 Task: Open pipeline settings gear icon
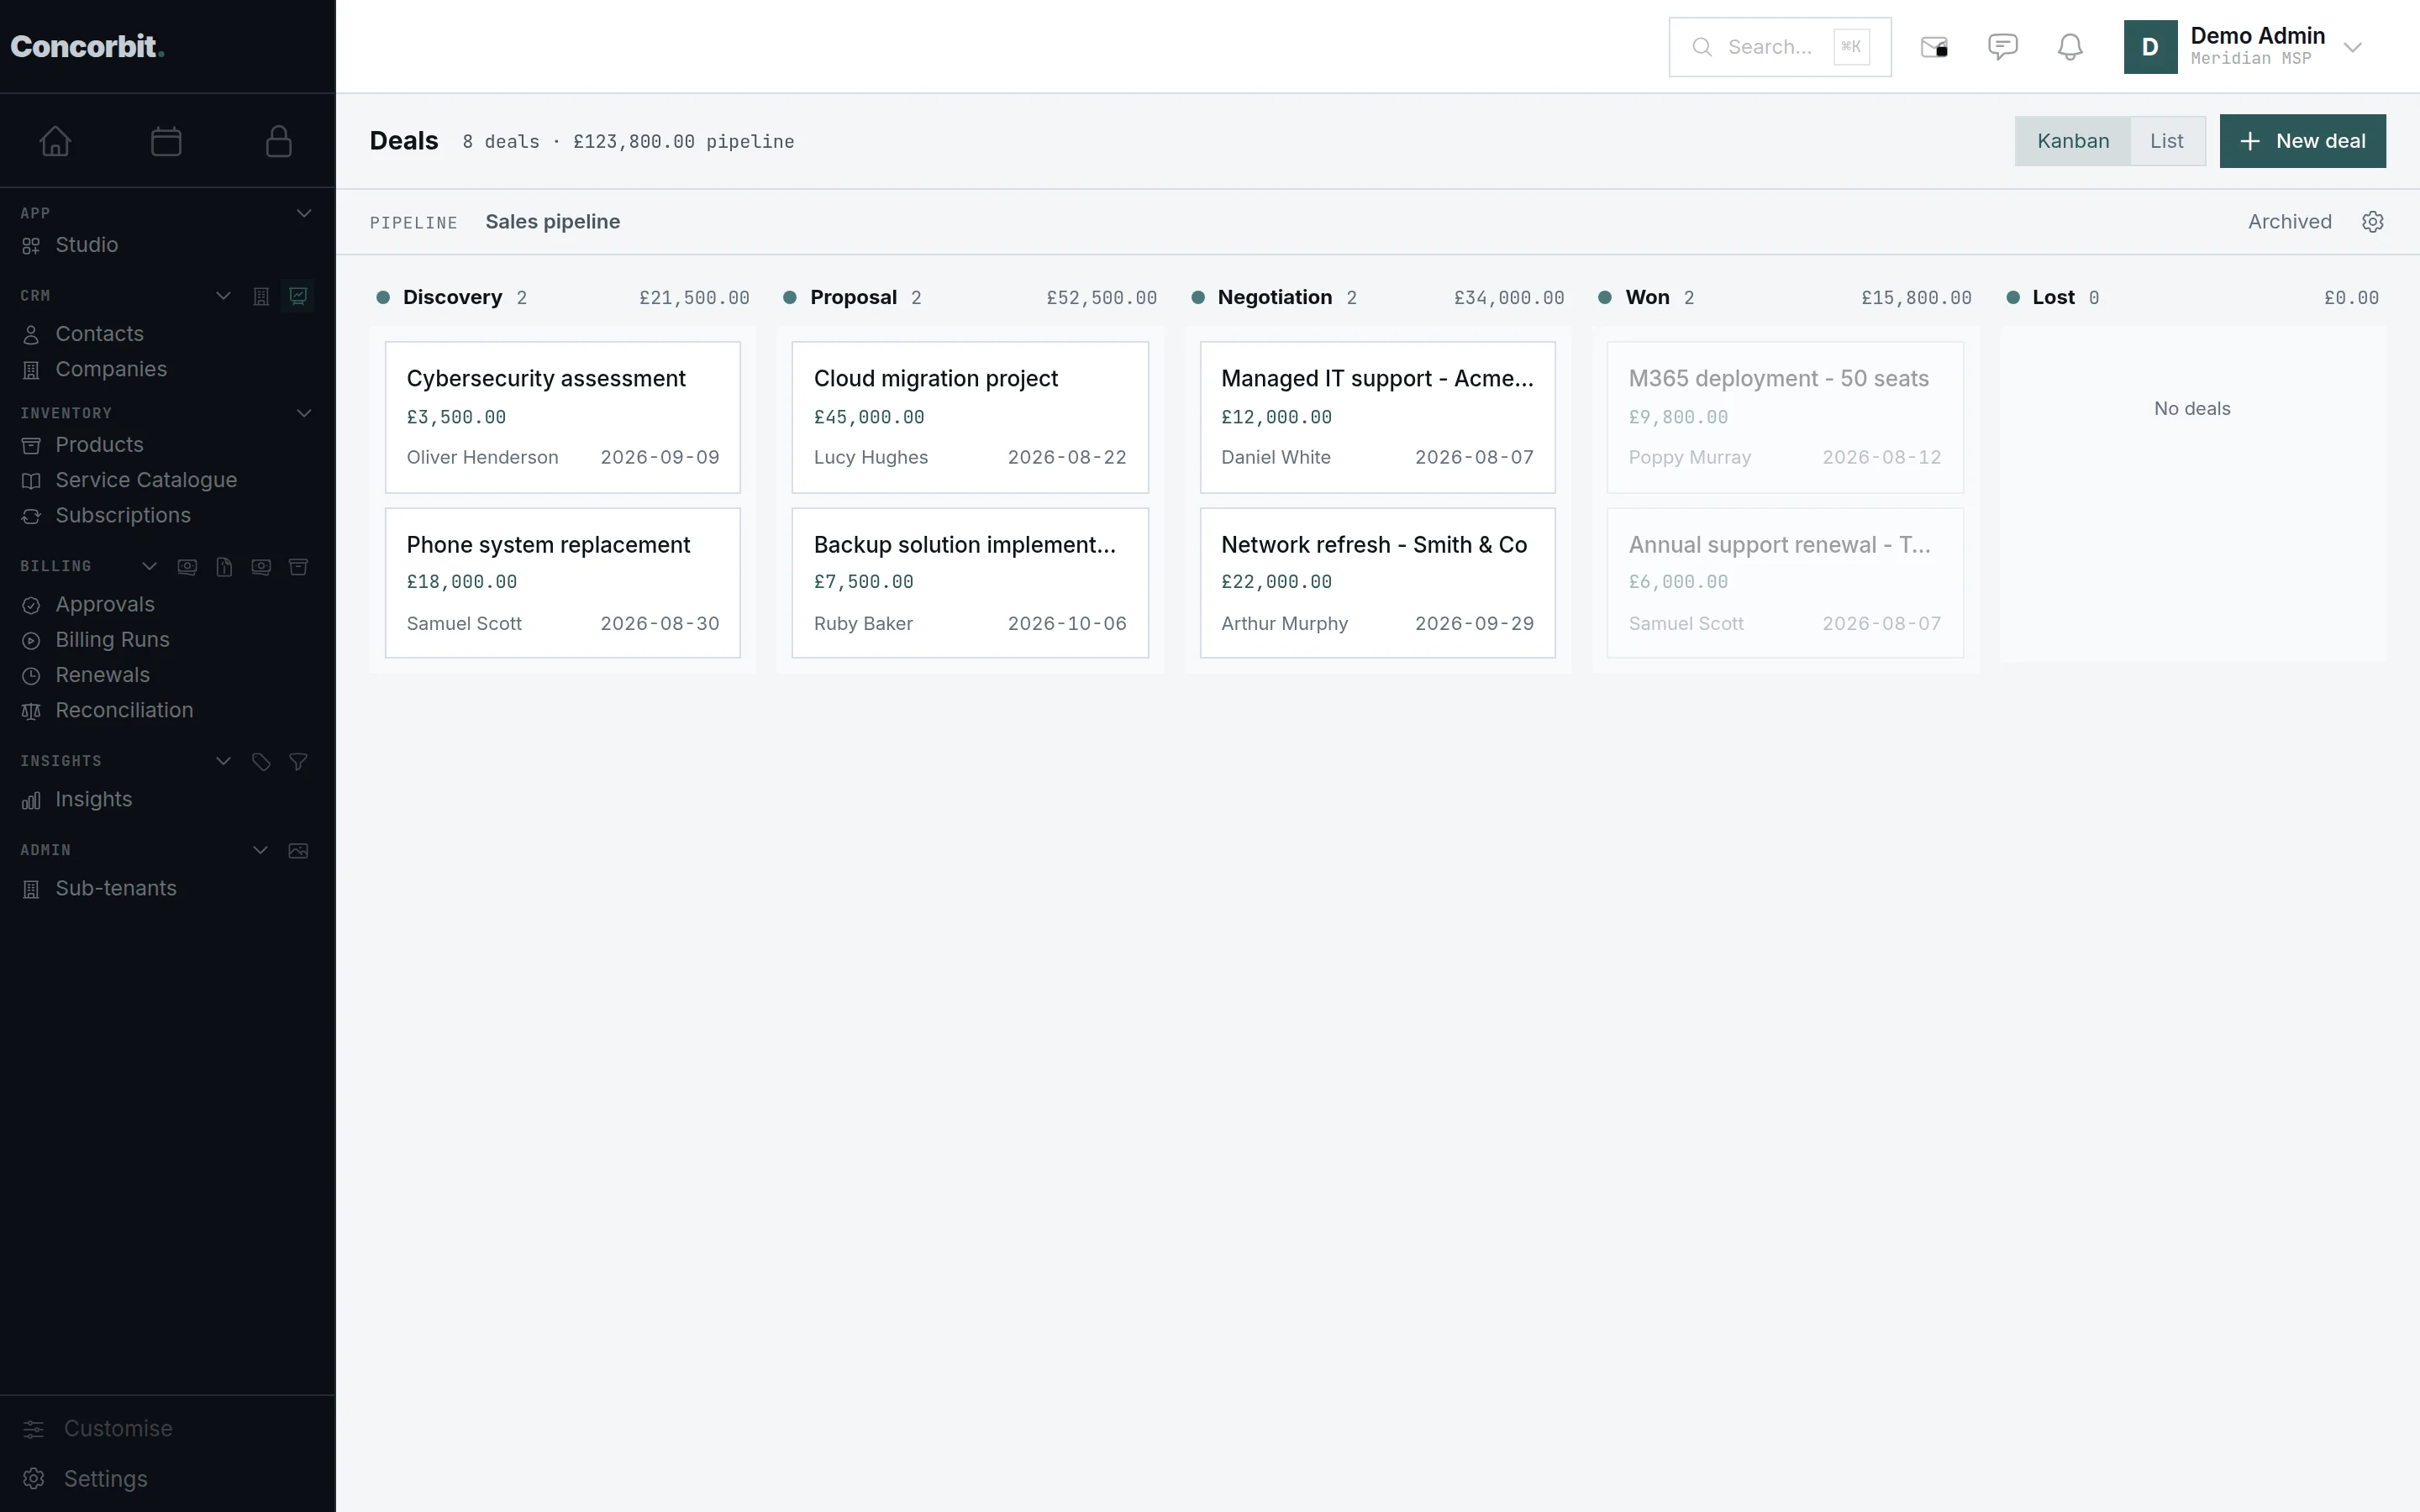tap(2373, 222)
